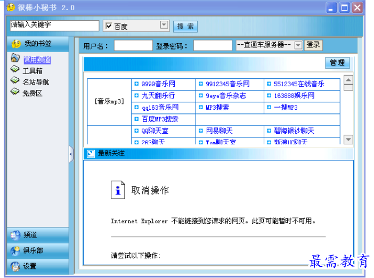Click the 最新关注 section header
Viewport: 374px width, 278px height.
(x=218, y=153)
